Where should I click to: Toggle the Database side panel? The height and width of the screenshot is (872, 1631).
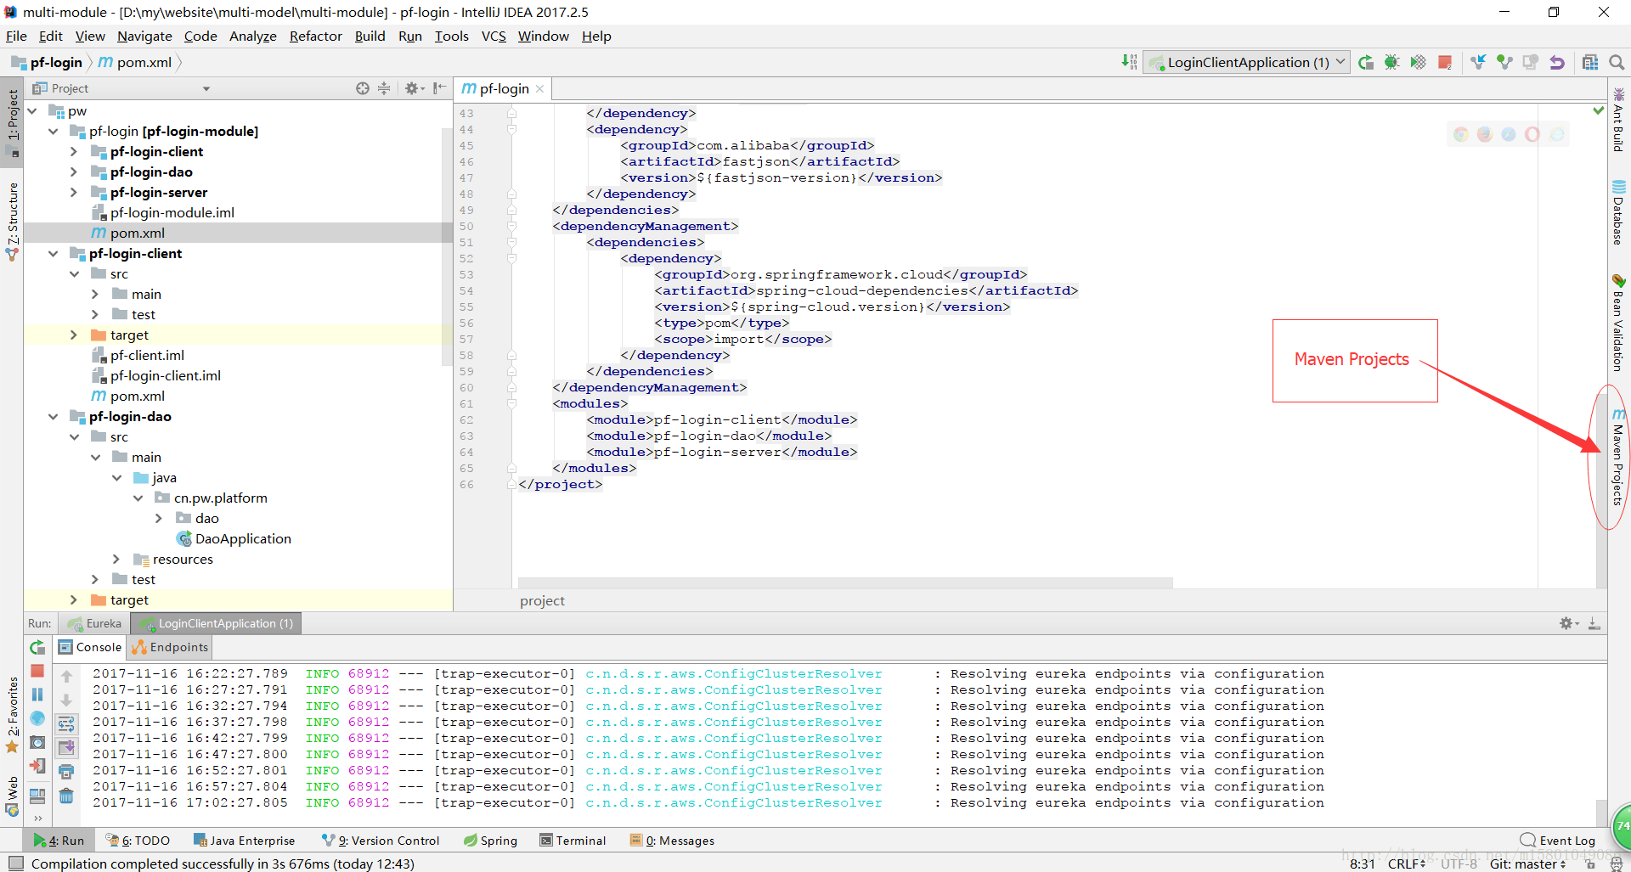point(1618,212)
